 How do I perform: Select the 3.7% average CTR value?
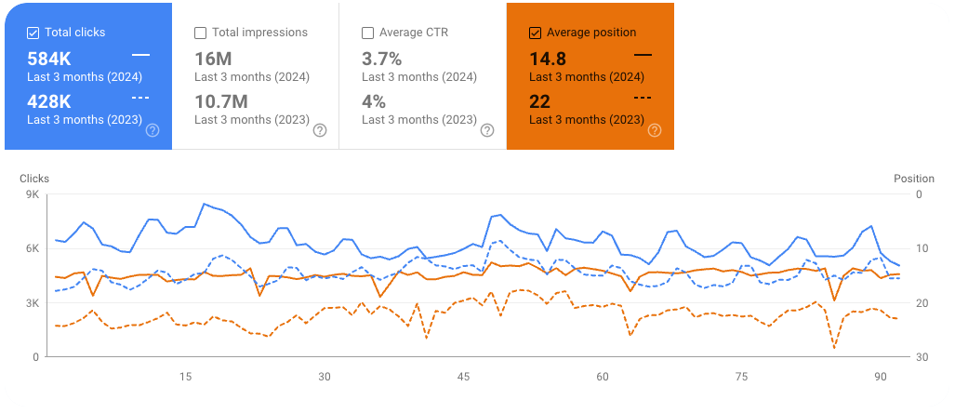point(381,60)
